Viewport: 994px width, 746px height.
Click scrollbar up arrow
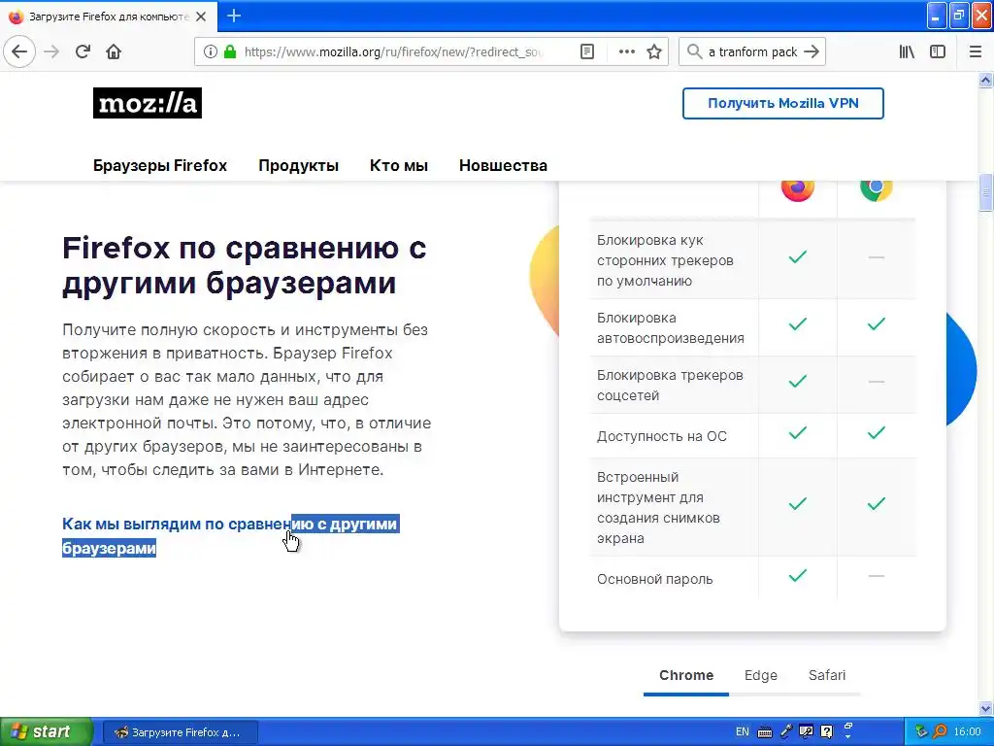[x=986, y=80]
